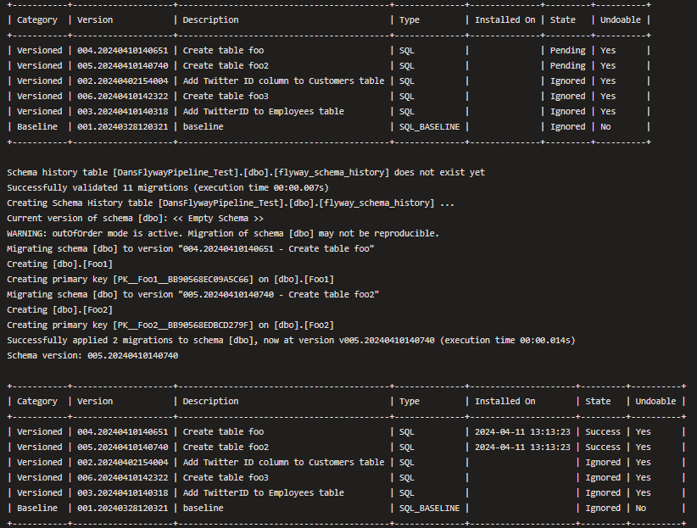Image resolution: width=697 pixels, height=528 pixels.
Task: Select the 'Schema version: 005.20240410140740' line
Action: point(92,356)
